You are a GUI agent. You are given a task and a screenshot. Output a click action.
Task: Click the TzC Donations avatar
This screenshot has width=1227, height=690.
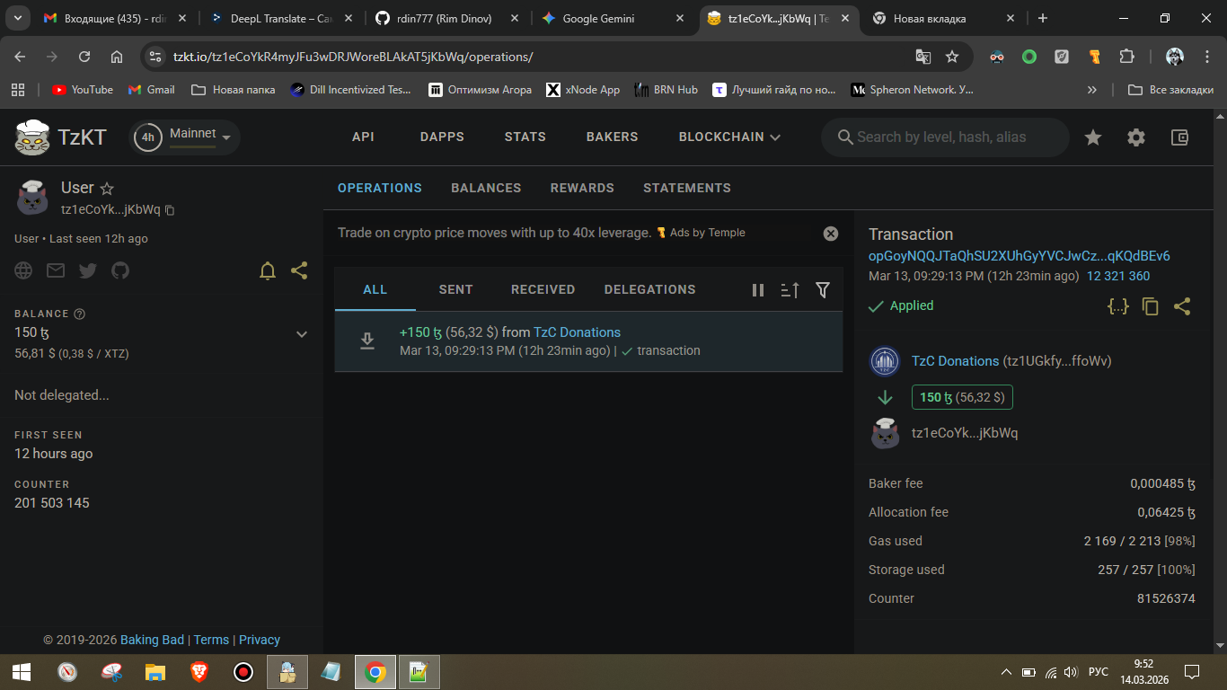(x=886, y=362)
